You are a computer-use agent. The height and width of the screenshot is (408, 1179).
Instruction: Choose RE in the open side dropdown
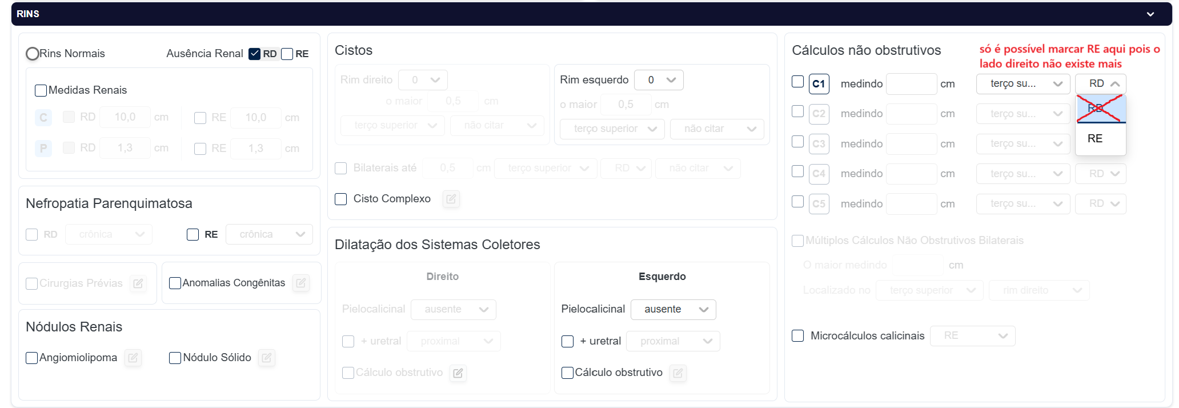(1095, 139)
